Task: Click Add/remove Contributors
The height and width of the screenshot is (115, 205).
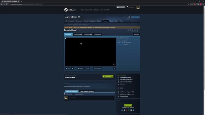Action: click(126, 82)
